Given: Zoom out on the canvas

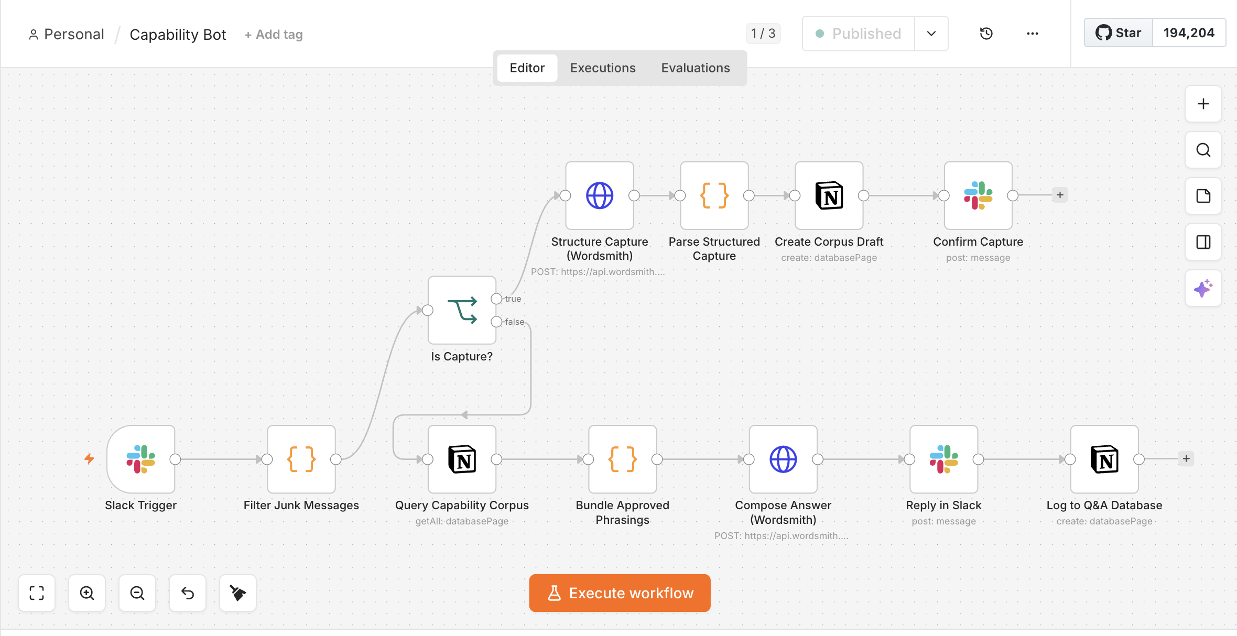Looking at the screenshot, I should tap(137, 593).
